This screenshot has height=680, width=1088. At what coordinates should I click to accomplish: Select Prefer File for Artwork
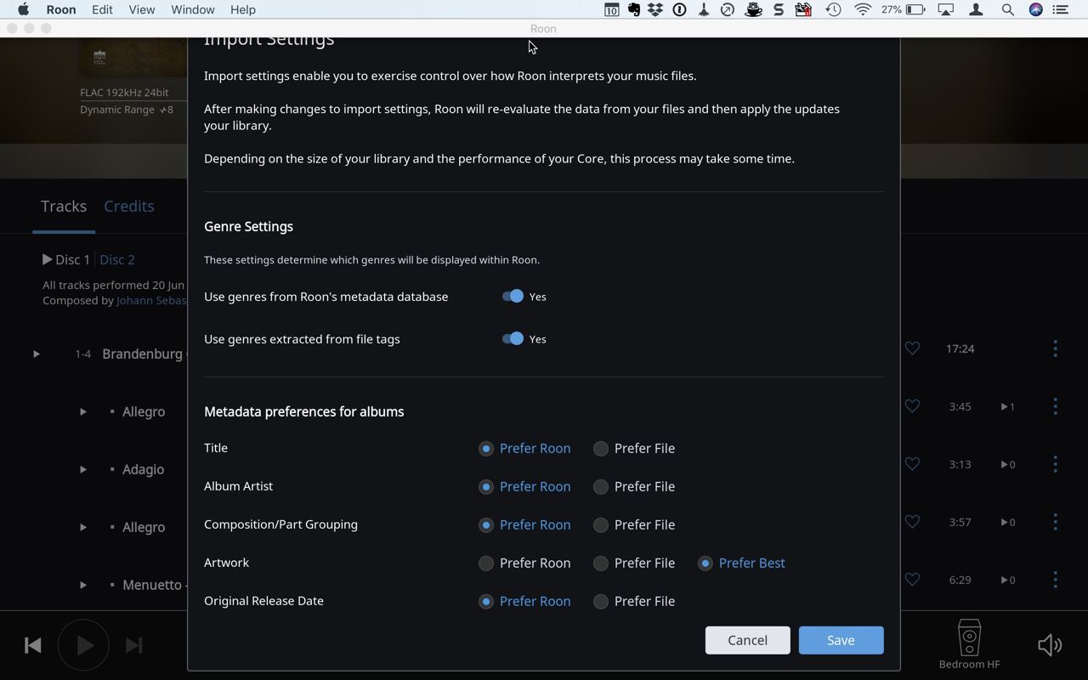pos(634,564)
